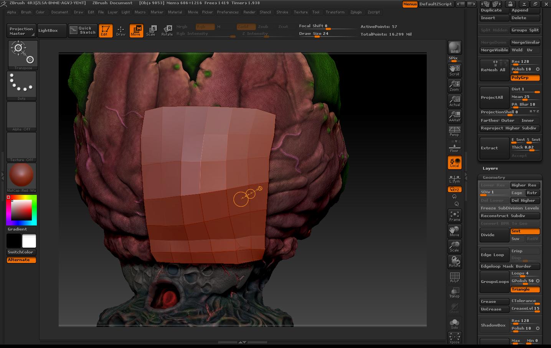This screenshot has height=348, width=551.
Task: Open the Zplugin menu
Action: pyautogui.click(x=356, y=12)
